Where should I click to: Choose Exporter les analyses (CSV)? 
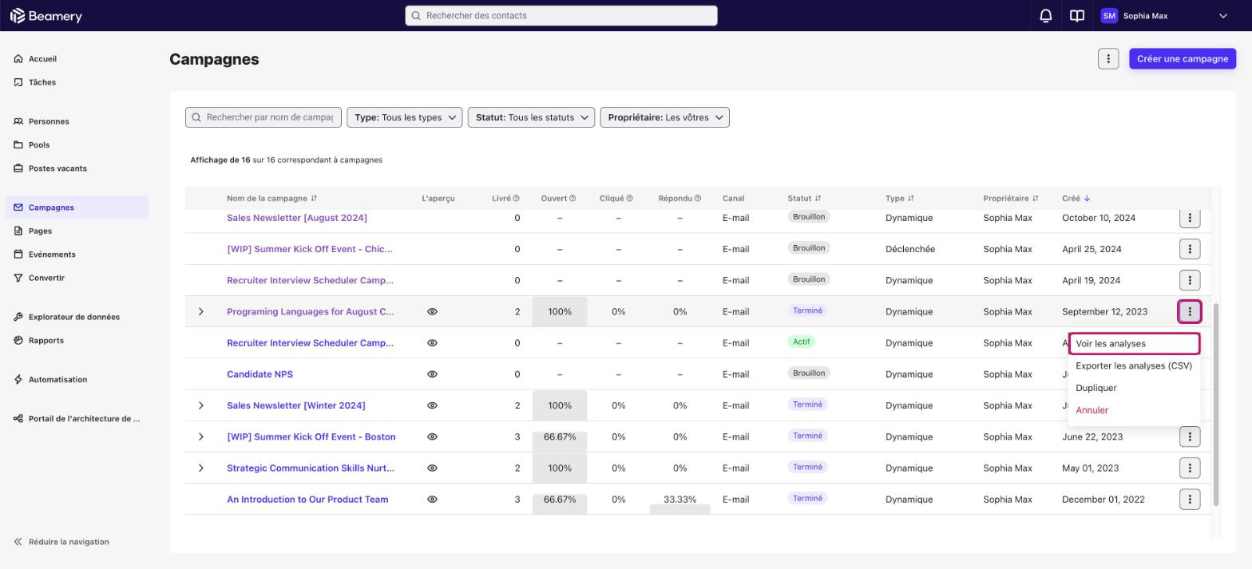pos(1134,366)
